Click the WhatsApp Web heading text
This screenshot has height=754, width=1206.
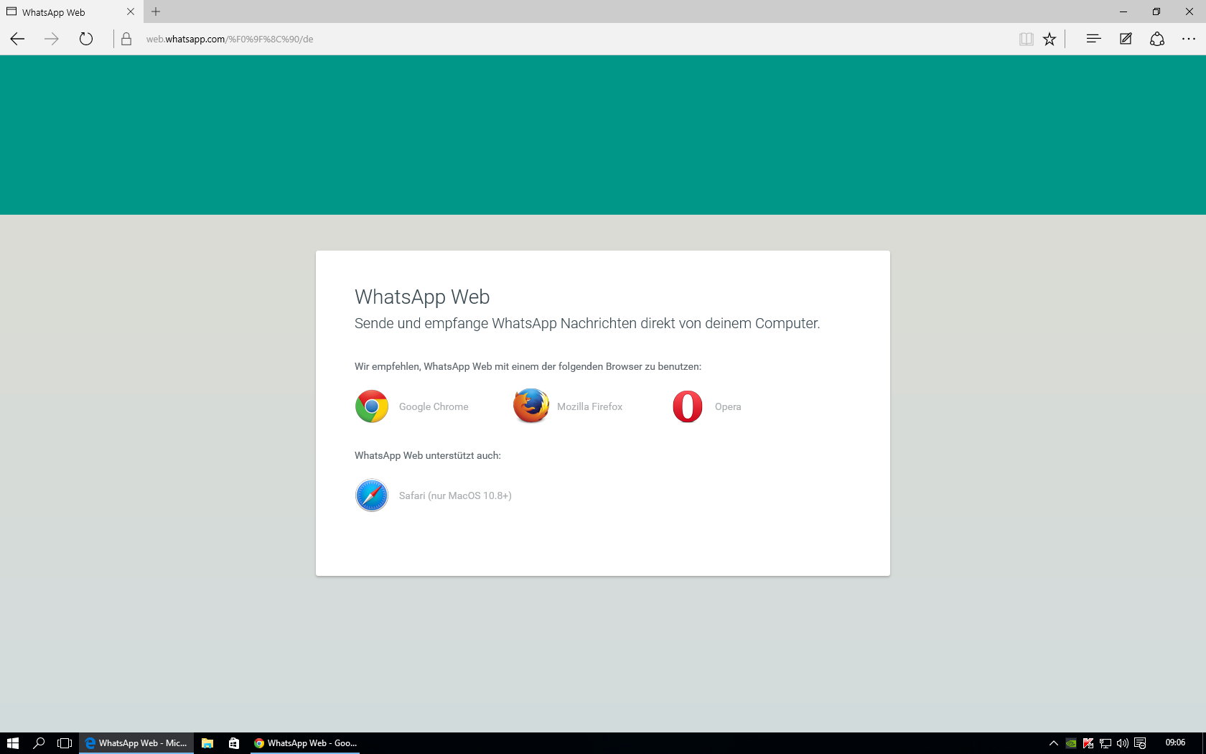click(x=422, y=297)
